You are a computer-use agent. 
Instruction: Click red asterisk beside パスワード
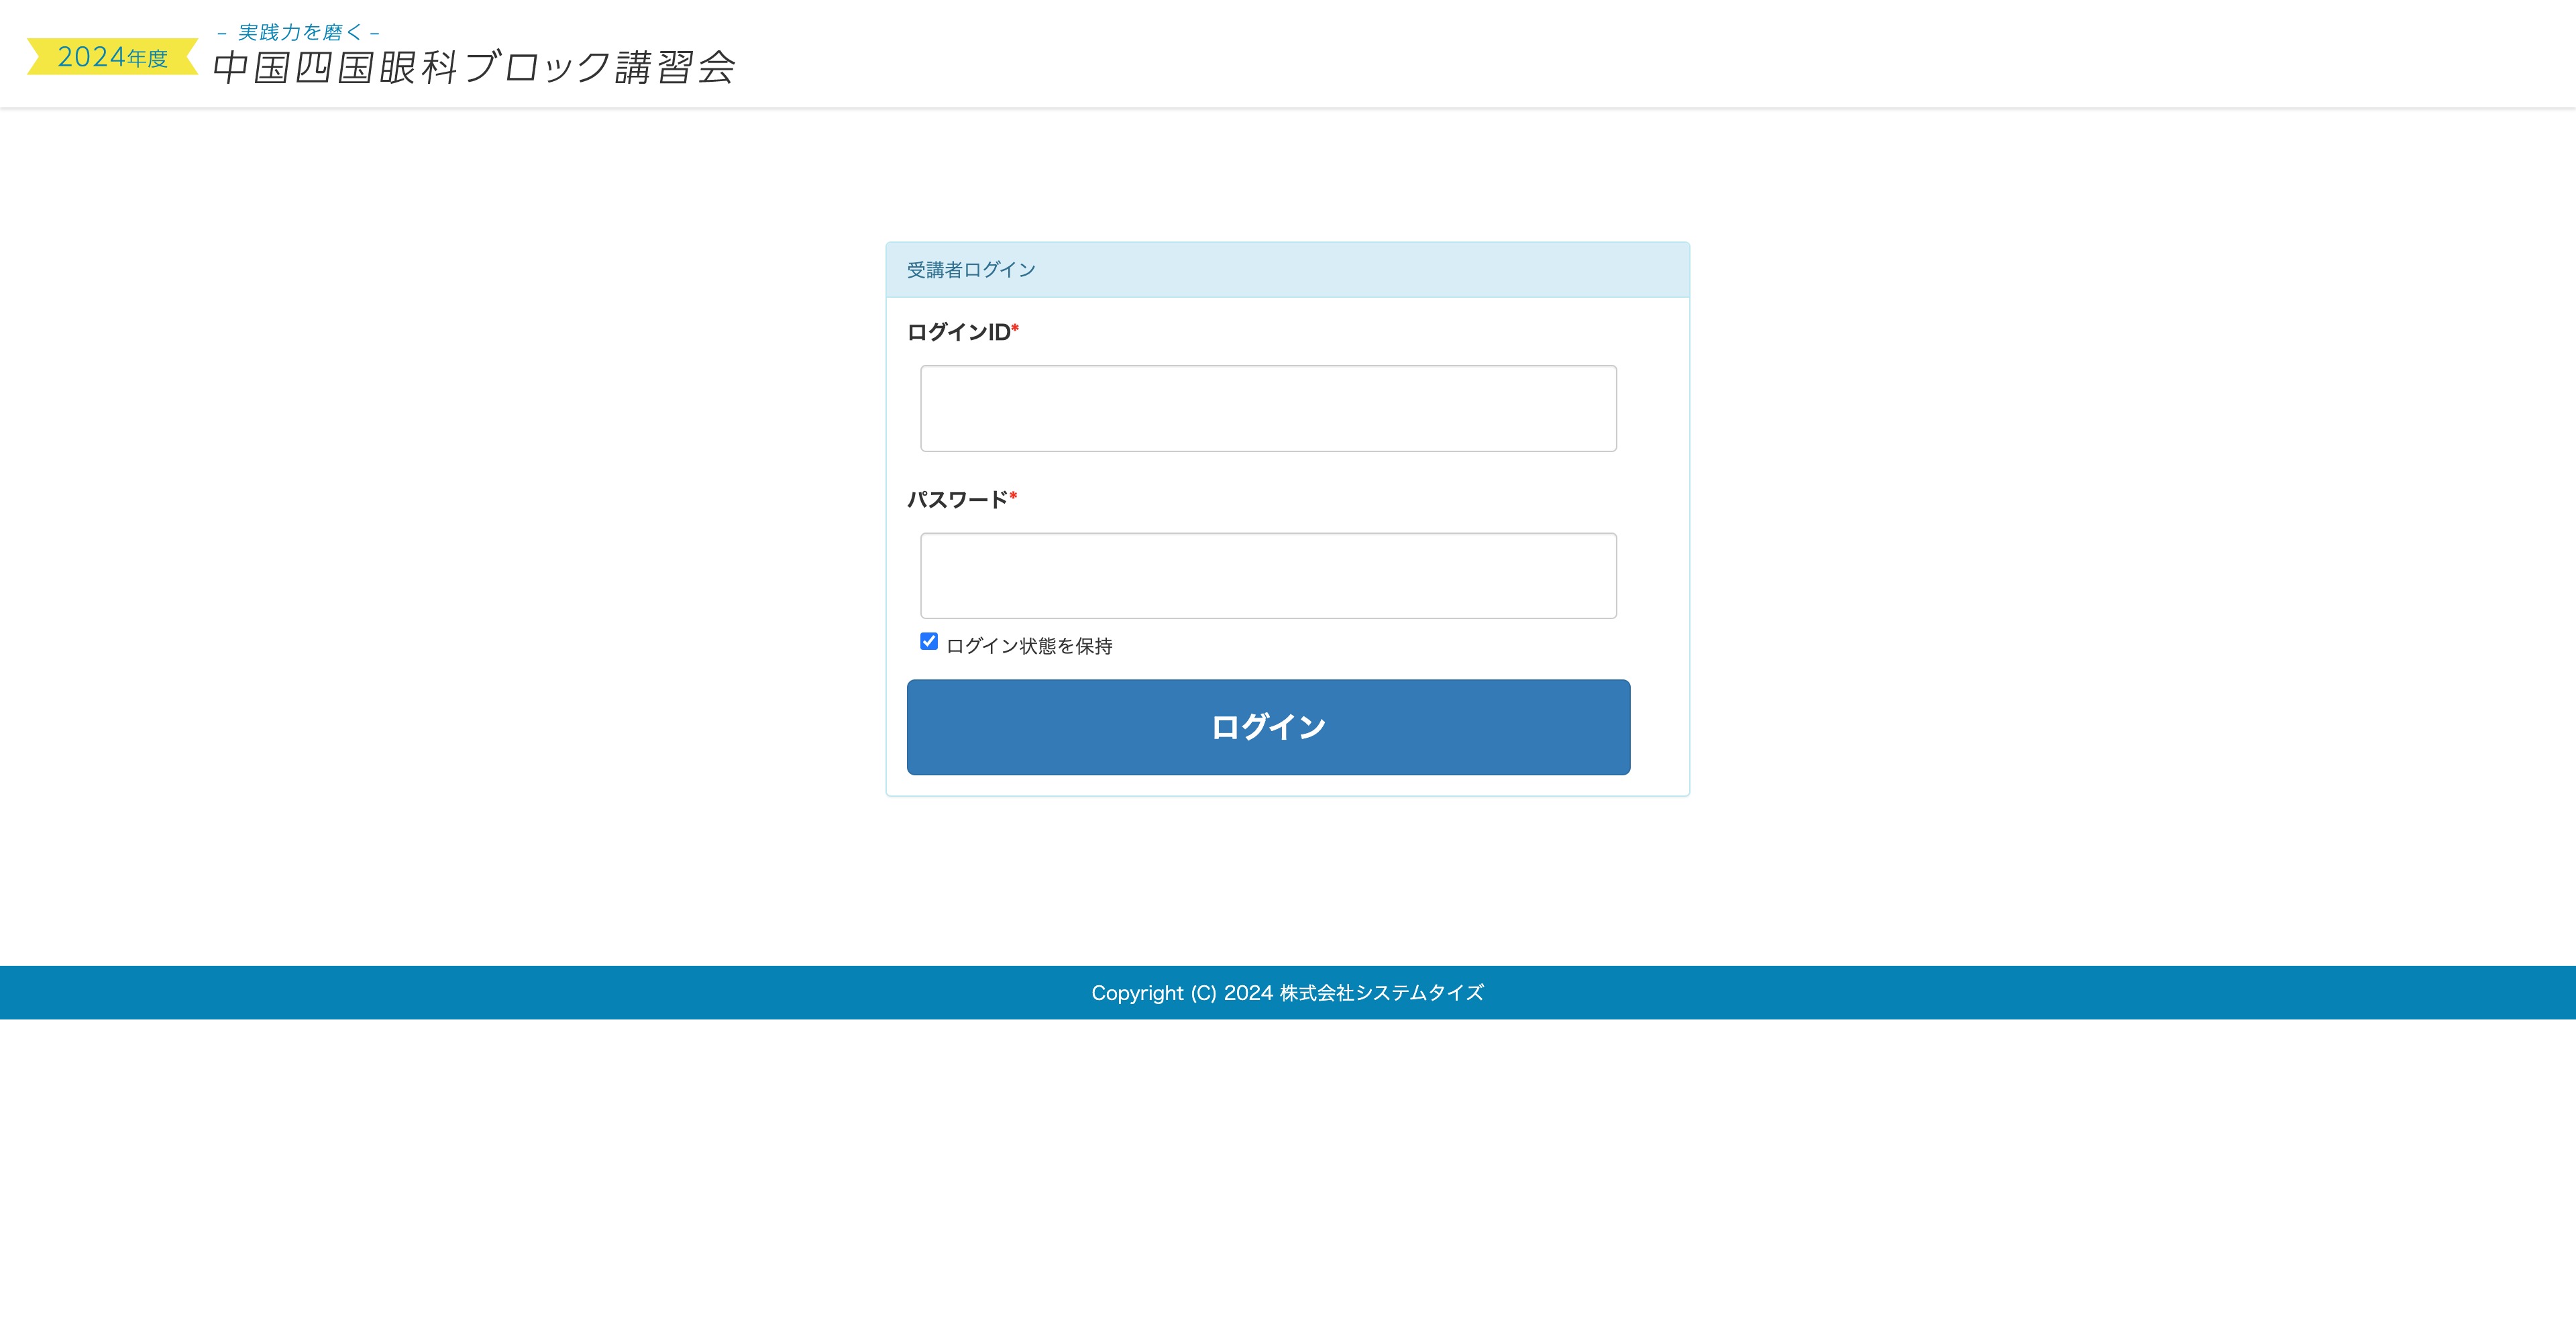click(x=1013, y=495)
